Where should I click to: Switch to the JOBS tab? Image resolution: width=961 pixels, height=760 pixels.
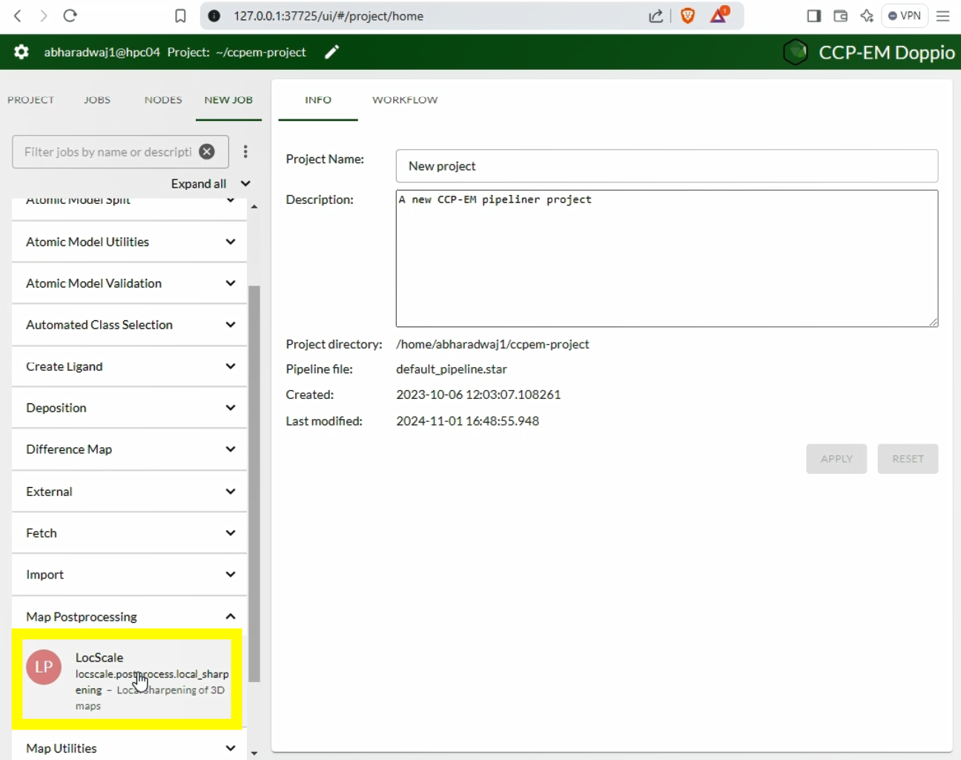(97, 99)
